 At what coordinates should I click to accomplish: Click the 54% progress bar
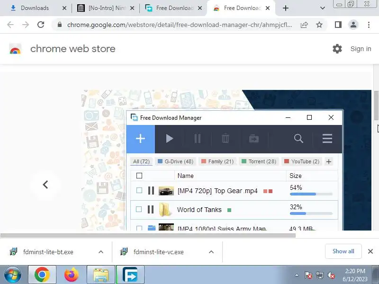[311, 194]
